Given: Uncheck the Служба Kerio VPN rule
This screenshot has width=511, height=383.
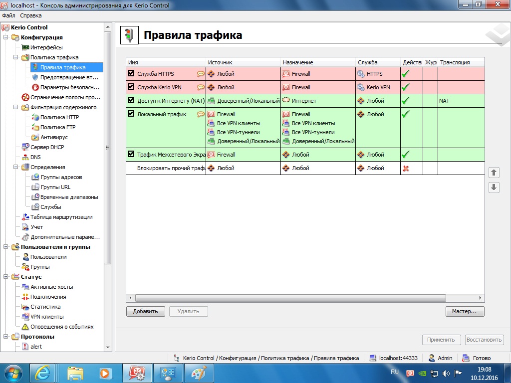Looking at the screenshot, I should (x=131, y=87).
